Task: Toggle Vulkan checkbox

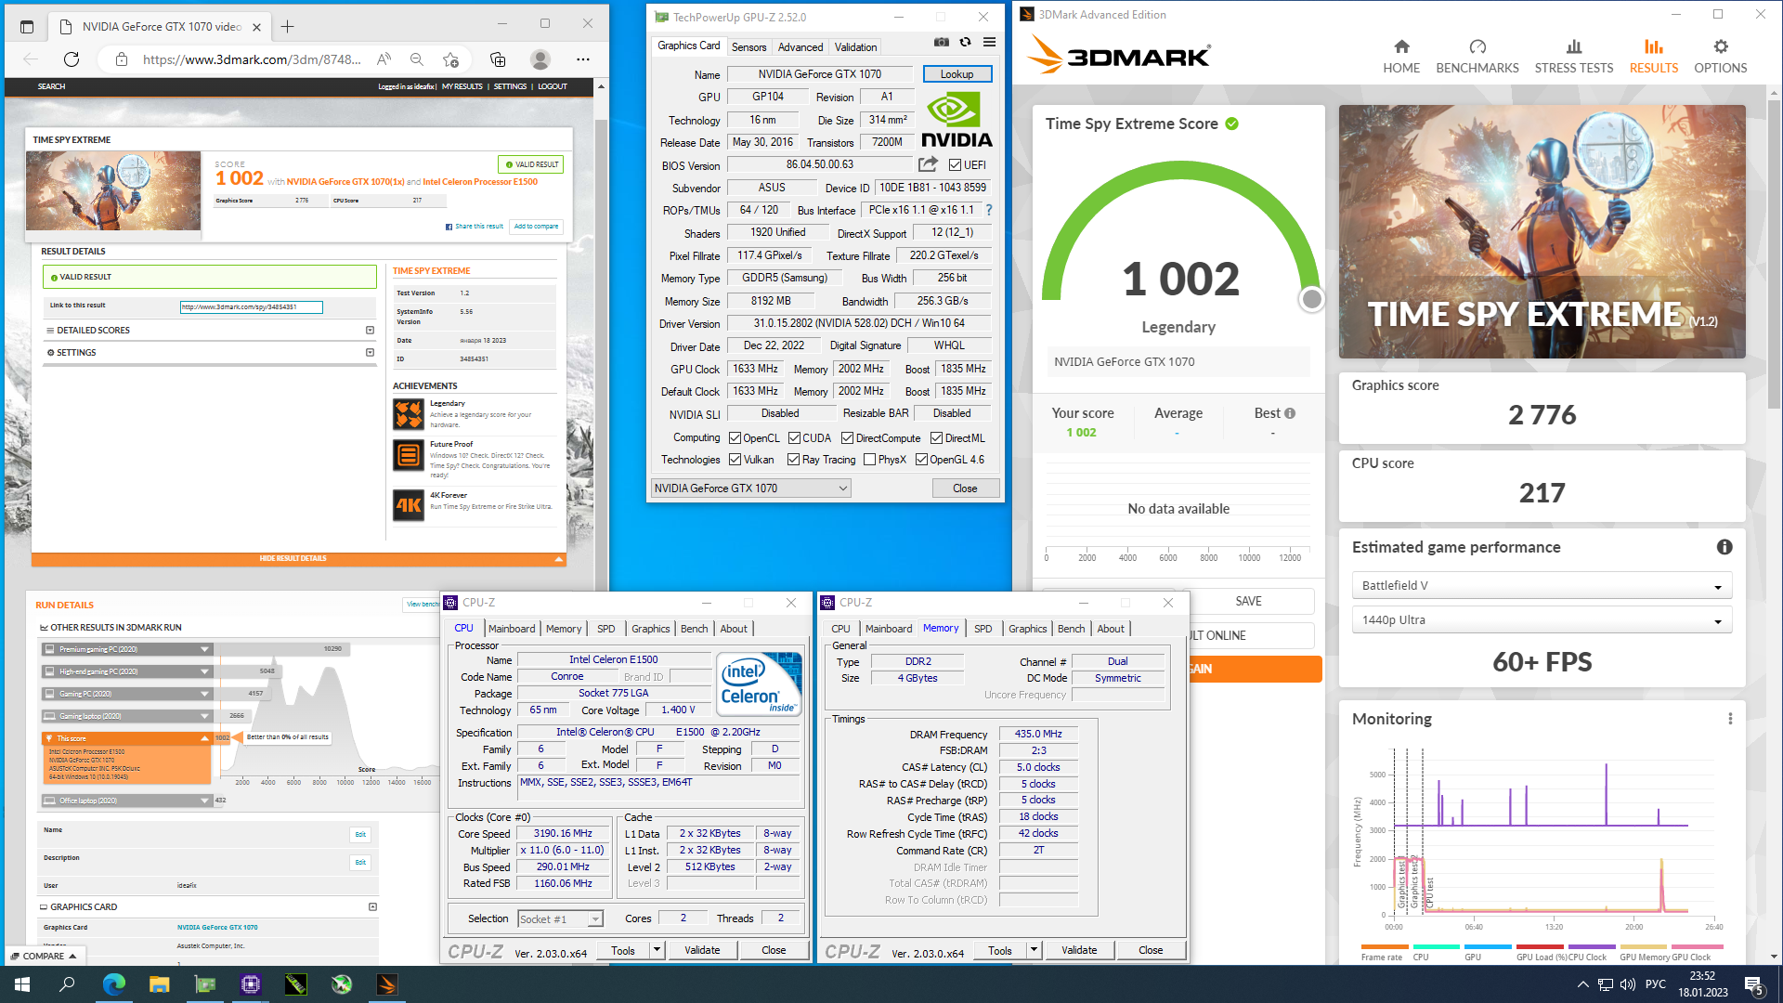Action: (x=735, y=460)
